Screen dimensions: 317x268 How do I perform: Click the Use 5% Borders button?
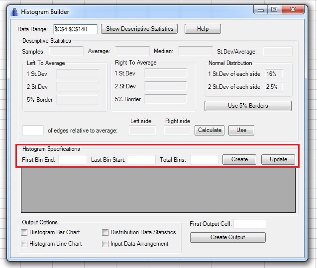coord(248,106)
